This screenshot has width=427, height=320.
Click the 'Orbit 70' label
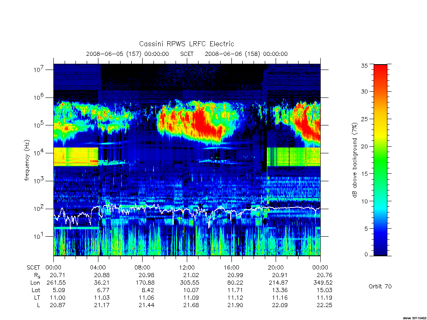(x=380, y=286)
